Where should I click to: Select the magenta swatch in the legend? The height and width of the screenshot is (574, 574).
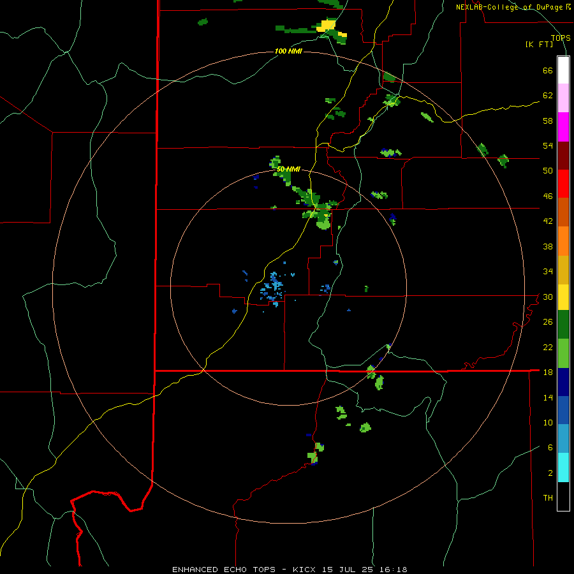pyautogui.click(x=563, y=127)
